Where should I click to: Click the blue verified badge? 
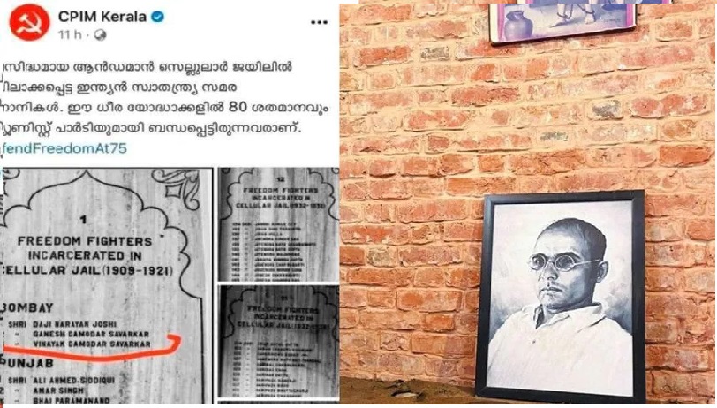158,17
